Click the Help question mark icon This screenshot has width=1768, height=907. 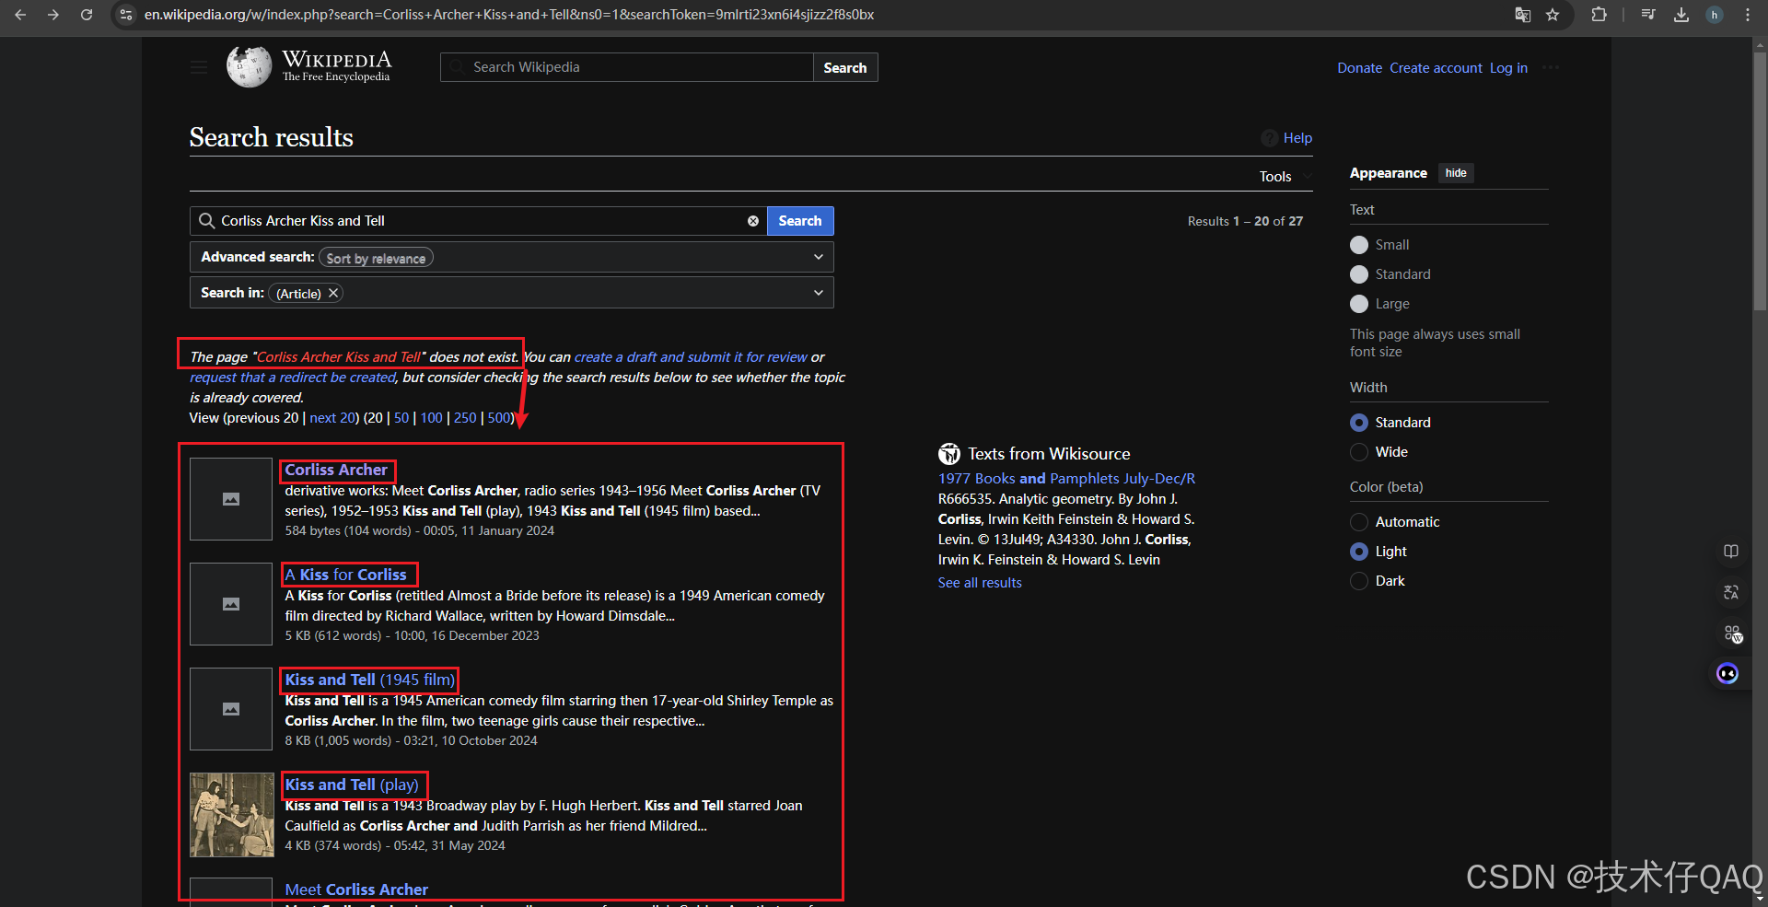click(1269, 138)
